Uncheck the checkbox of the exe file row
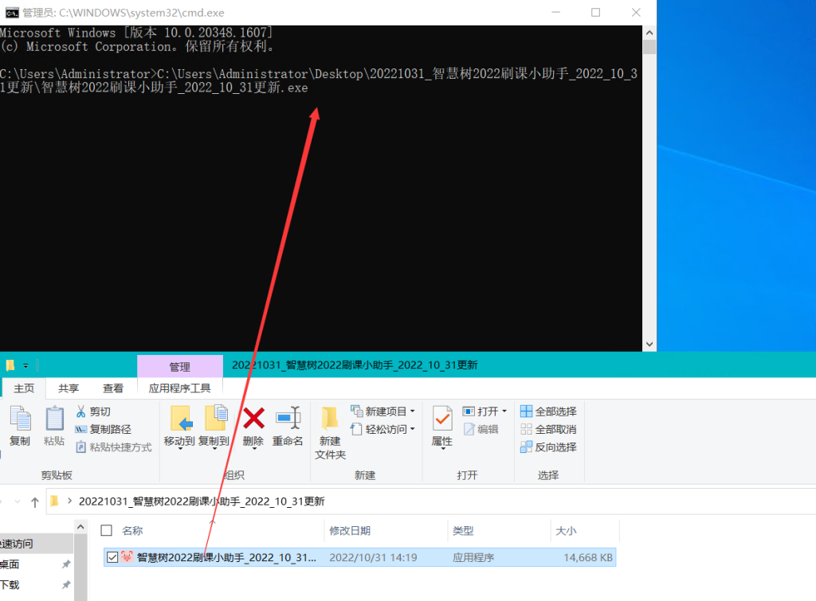 pos(112,557)
